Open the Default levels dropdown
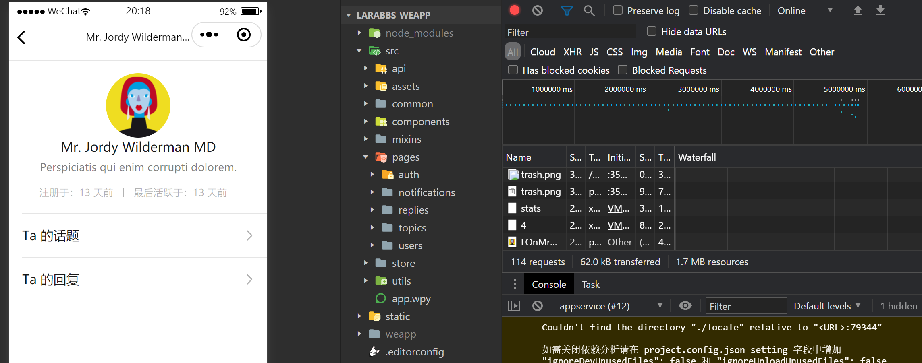The image size is (922, 363). 827,306
